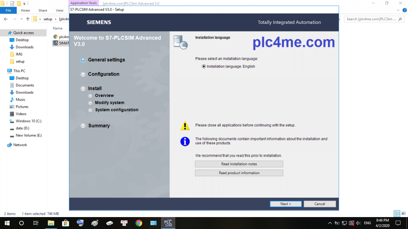Open File Explorer from the taskbar

(x=51, y=223)
